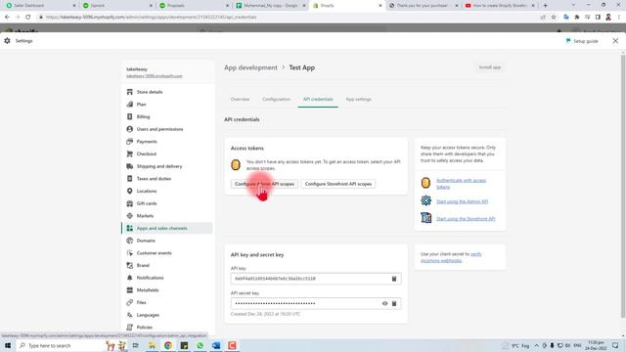Open the Windows Start menu
This screenshot has width=626, height=352.
pos(8,345)
